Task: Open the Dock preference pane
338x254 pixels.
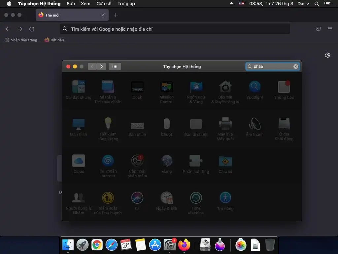Action: (137, 90)
